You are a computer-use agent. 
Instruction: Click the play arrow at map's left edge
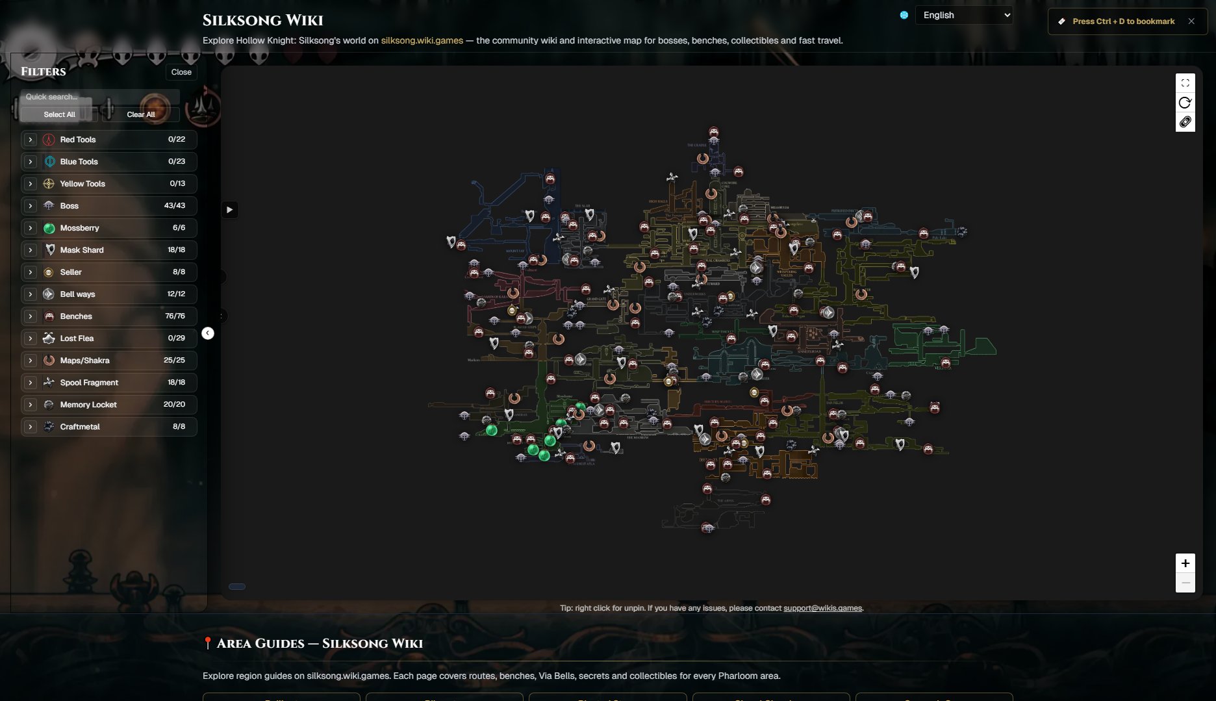[x=229, y=210]
